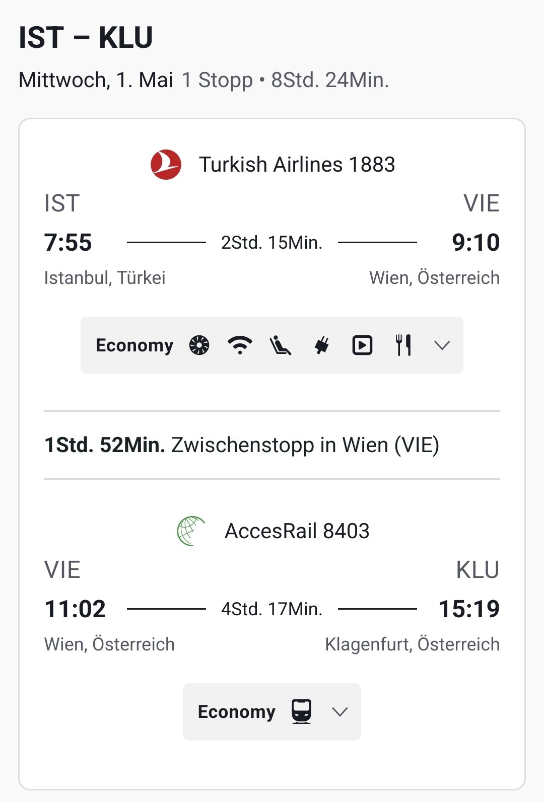Select Turkish Airlines 1883 flight title

tap(297, 165)
